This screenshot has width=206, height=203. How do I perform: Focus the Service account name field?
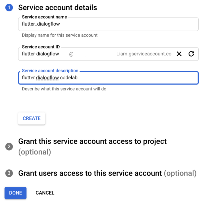point(108,24)
